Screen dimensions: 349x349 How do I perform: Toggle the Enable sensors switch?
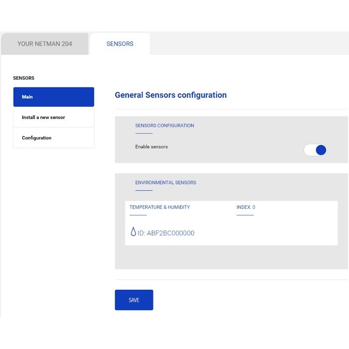coord(315,150)
